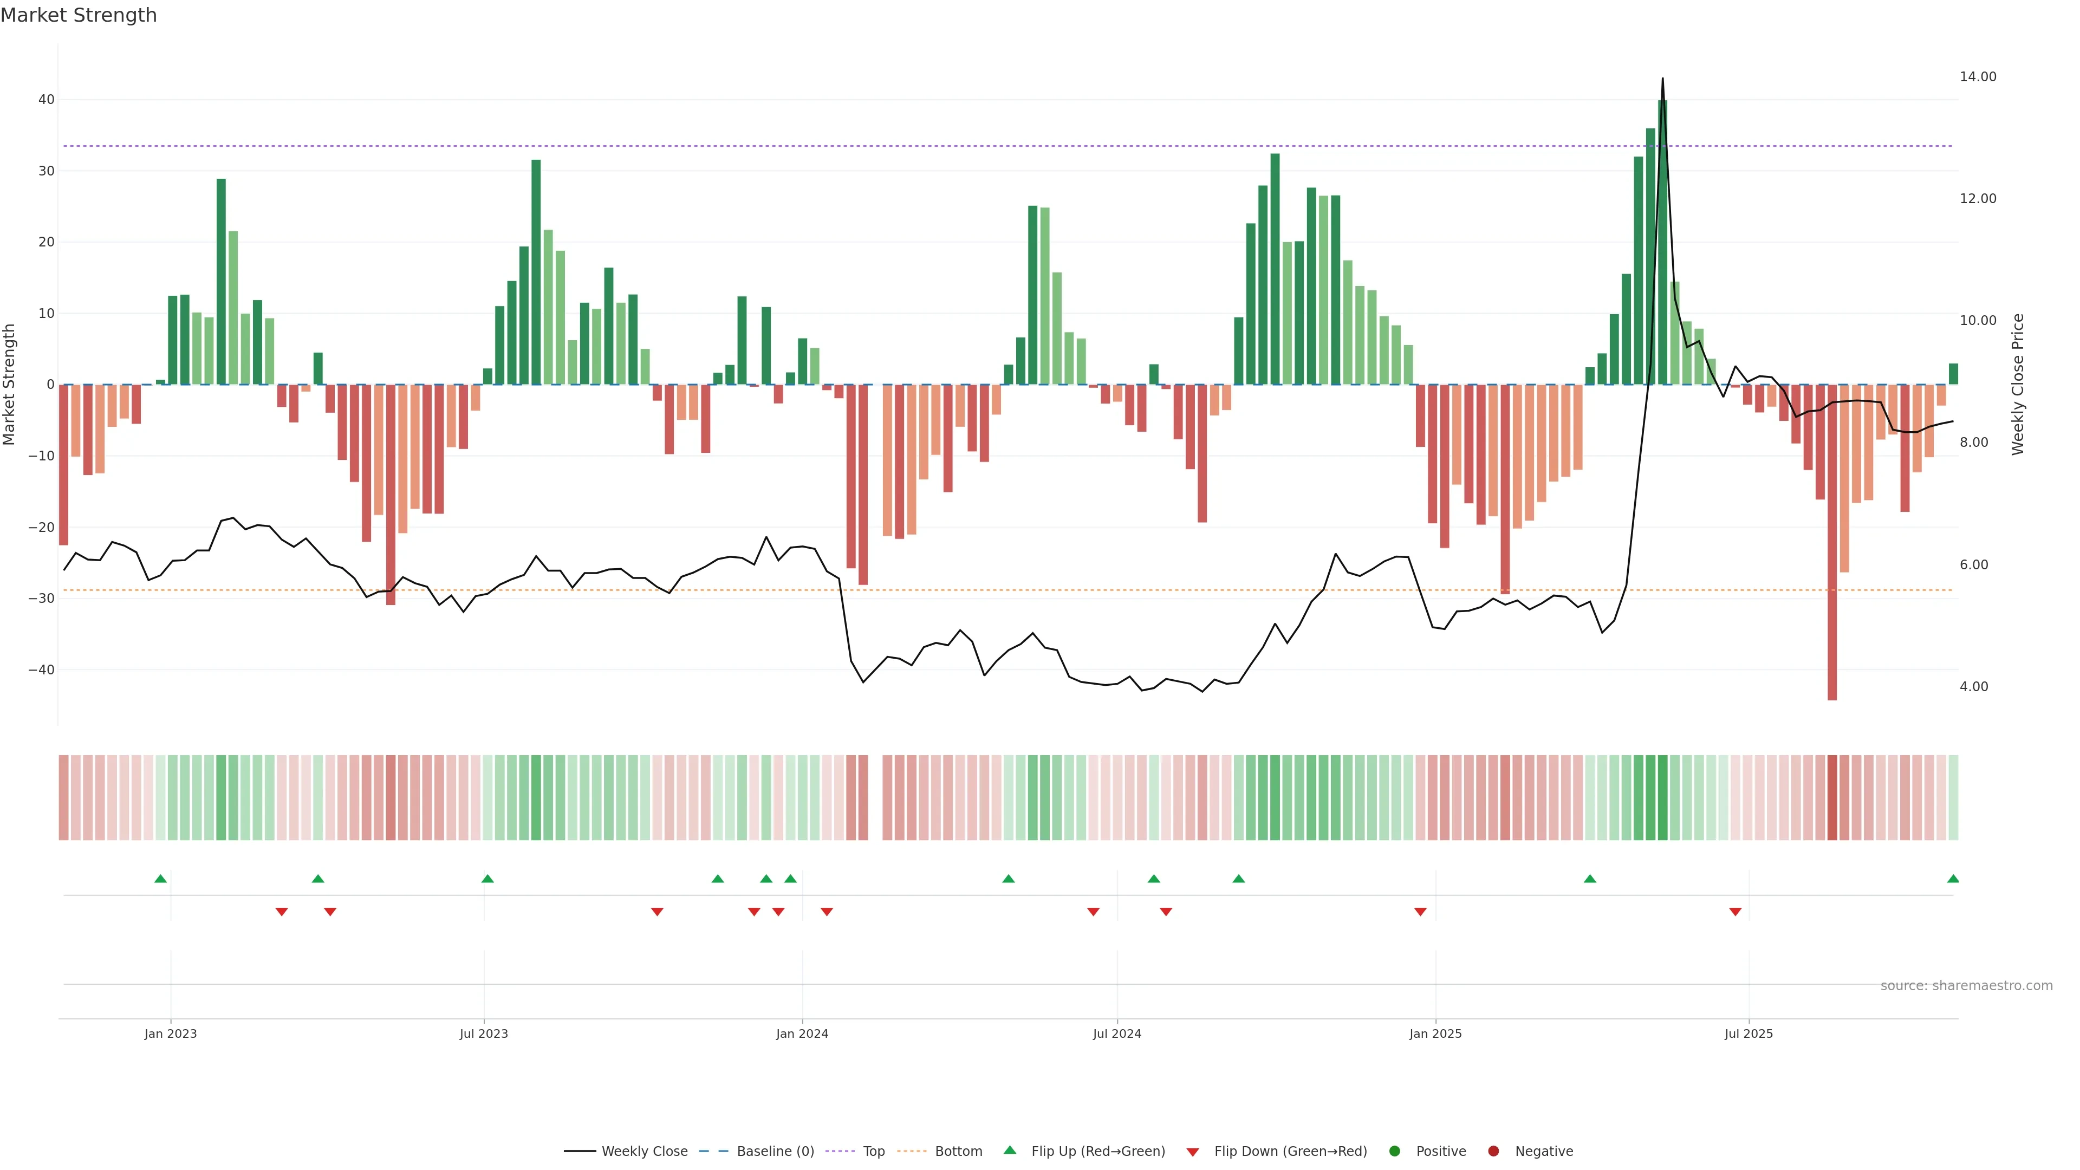2080x1170 pixels.
Task: Click the first green flip-up triangle marker
Action: point(161,879)
